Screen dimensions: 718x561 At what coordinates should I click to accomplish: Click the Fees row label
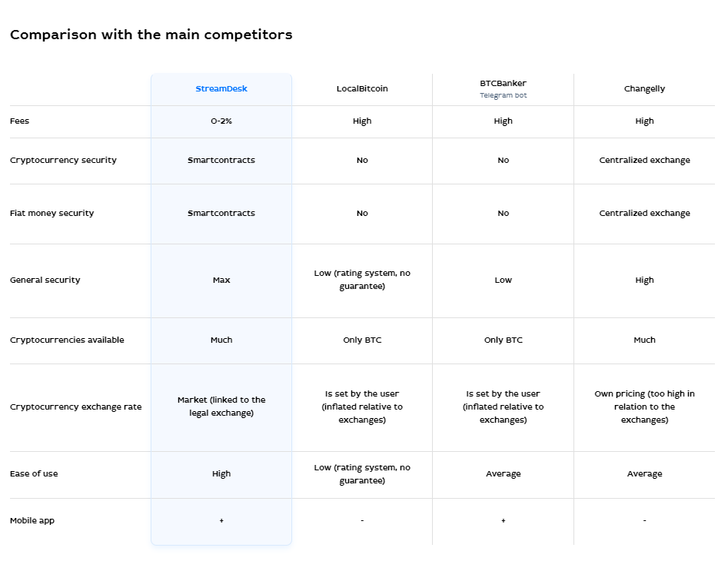20,121
